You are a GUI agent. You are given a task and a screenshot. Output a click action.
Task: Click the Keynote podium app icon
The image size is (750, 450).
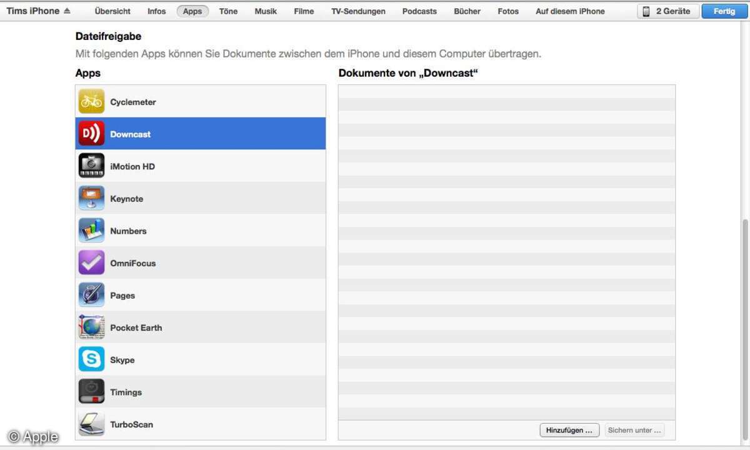point(91,198)
